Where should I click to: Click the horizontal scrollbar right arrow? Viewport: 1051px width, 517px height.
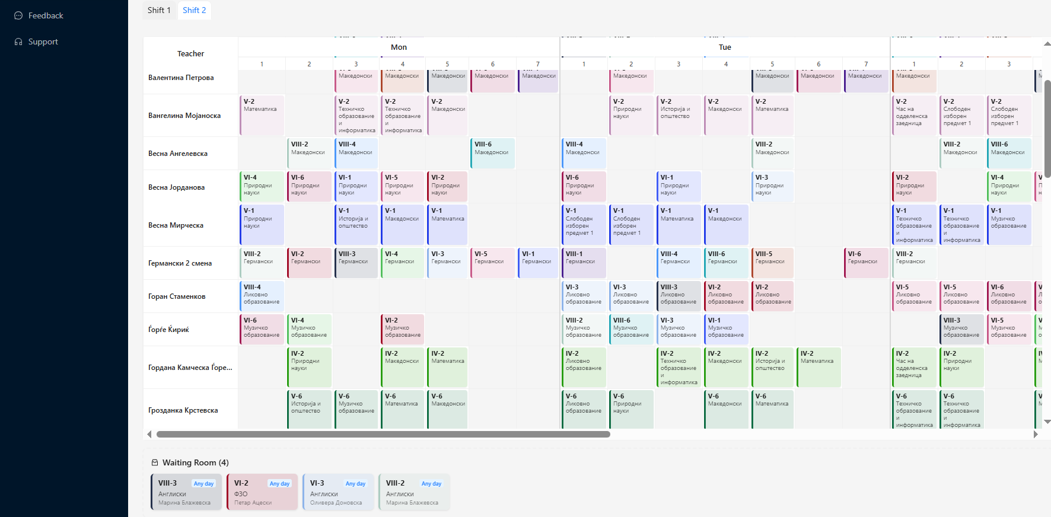(1036, 434)
